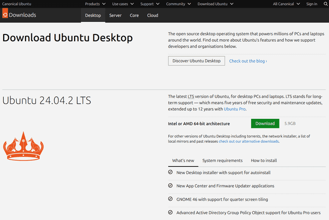Click the orange crown mascot image
Viewport: 329px width, 220px height.
coord(23,146)
